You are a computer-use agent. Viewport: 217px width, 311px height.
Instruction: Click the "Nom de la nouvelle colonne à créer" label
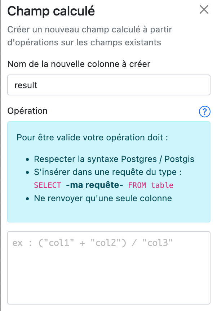click(x=79, y=64)
